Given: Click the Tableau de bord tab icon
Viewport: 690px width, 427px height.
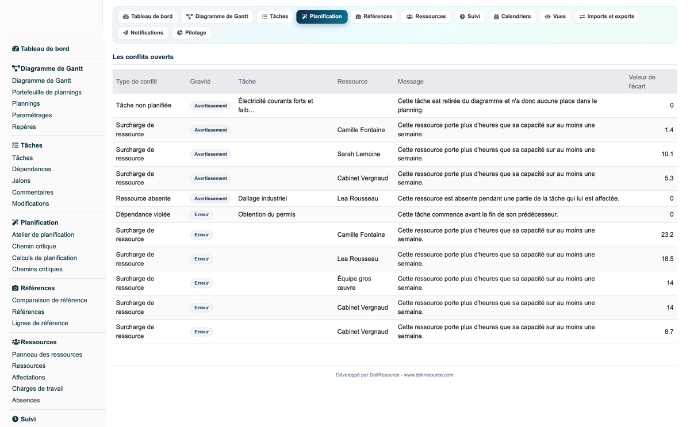Looking at the screenshot, I should [x=126, y=17].
